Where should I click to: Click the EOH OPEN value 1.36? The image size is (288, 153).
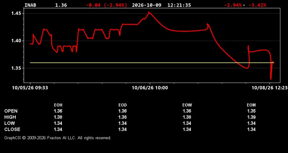pyautogui.click(x=58, y=111)
